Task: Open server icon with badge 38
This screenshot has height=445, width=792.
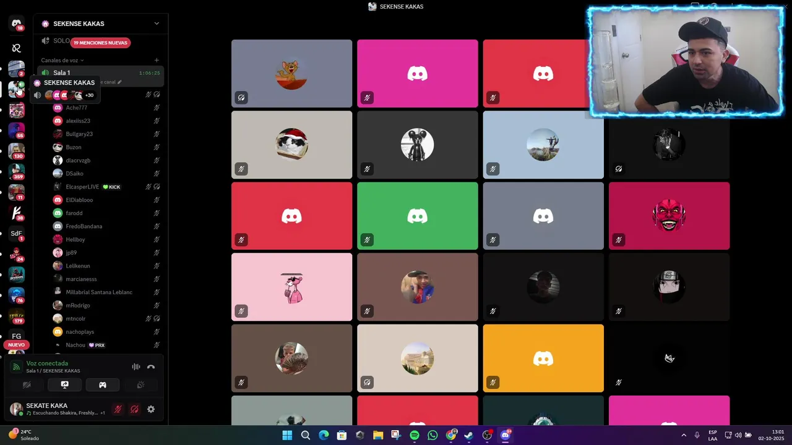Action: (x=17, y=213)
